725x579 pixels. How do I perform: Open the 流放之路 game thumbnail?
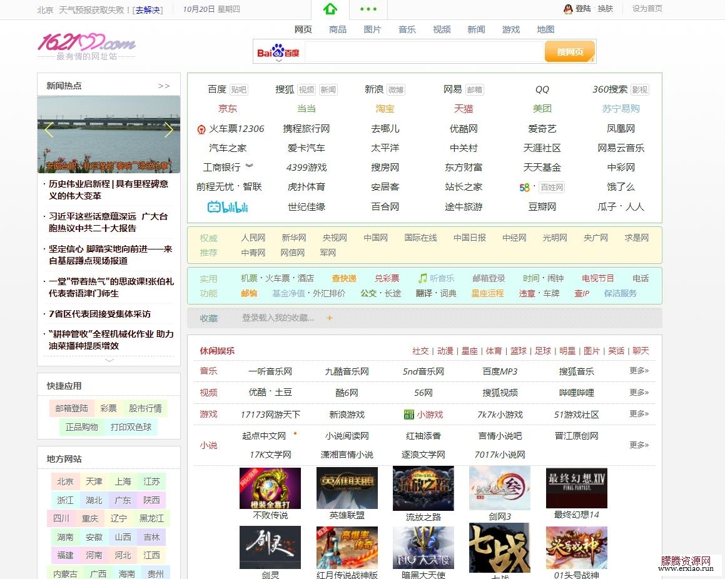pos(423,488)
